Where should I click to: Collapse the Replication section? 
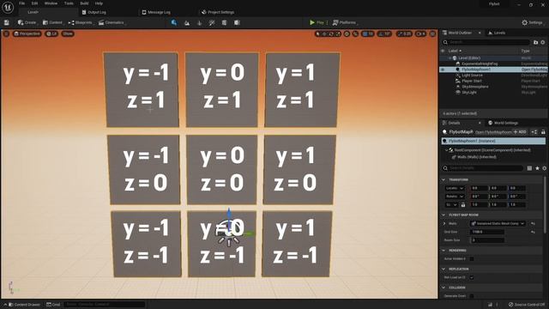(x=443, y=269)
